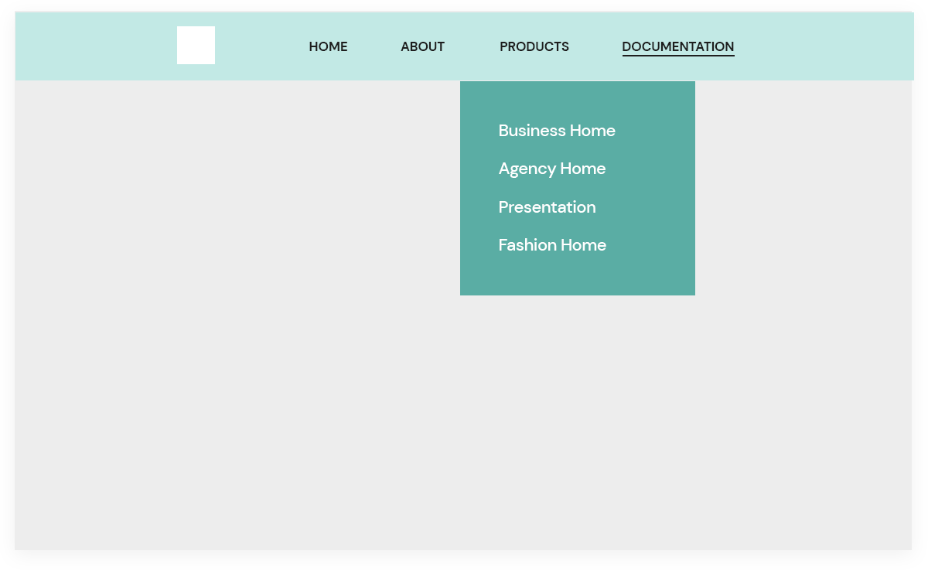Click the white square logo in header
This screenshot has height=570, width=928.
pos(196,45)
